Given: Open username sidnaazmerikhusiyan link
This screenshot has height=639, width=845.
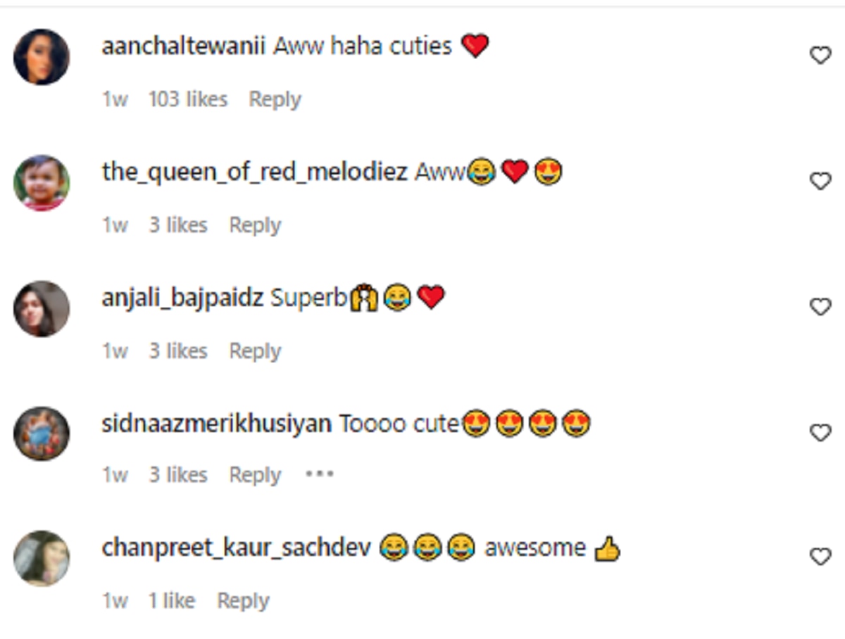Looking at the screenshot, I should [x=216, y=424].
